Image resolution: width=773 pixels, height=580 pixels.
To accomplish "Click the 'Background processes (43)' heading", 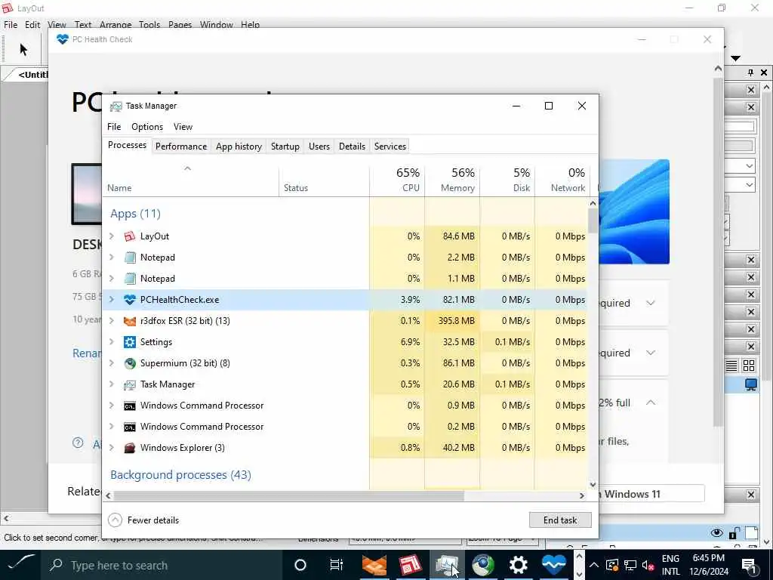I will point(181,475).
